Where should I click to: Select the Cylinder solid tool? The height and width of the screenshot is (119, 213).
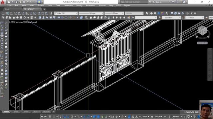21,18
